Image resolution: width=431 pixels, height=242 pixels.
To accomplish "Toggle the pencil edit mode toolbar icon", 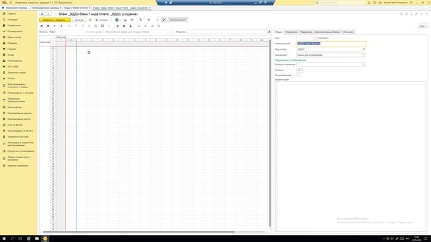I will 164,19.
